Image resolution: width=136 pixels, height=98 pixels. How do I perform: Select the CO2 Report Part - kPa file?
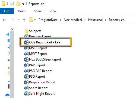(x=45, y=42)
